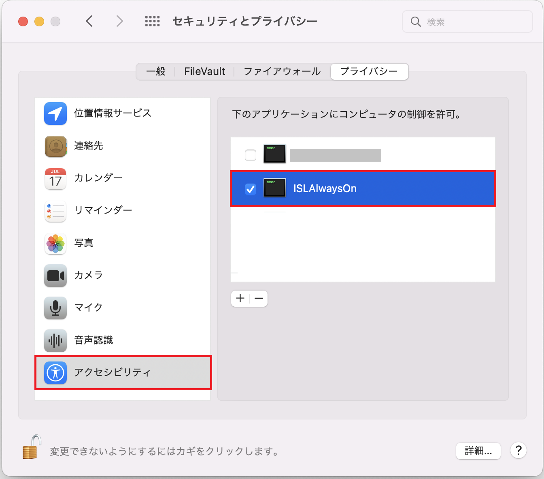The height and width of the screenshot is (479, 544).
Task: Add an app with the plus button
Action: (x=240, y=299)
